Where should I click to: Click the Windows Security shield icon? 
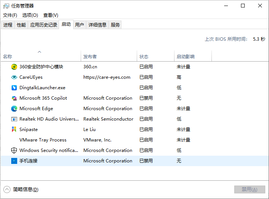14,150
